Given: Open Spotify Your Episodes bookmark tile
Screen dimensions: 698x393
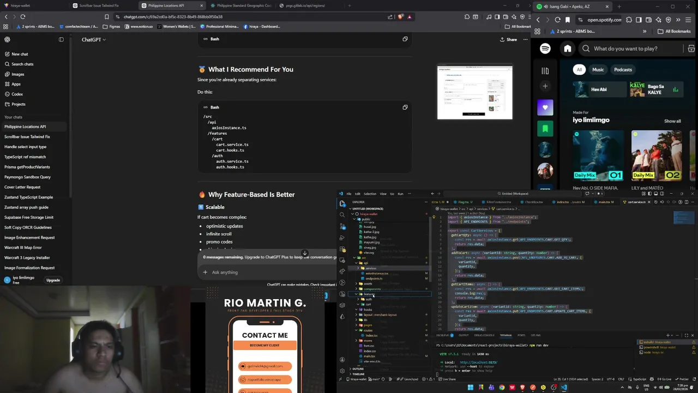Looking at the screenshot, I should pyautogui.click(x=545, y=128).
